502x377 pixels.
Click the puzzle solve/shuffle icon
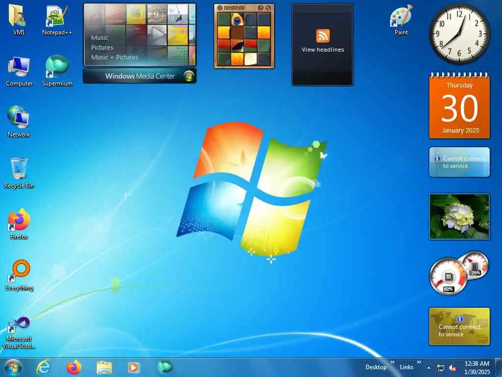coord(268,8)
